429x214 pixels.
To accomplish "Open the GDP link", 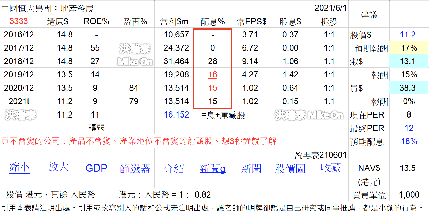I will [96, 168].
